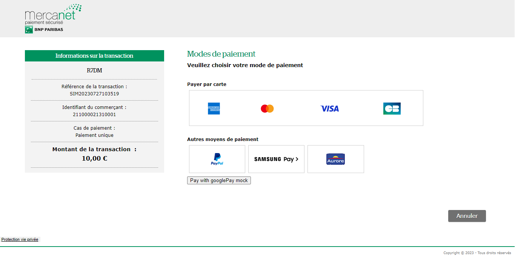
Task: Cancel the payment with Annuler button
Action: click(x=467, y=216)
